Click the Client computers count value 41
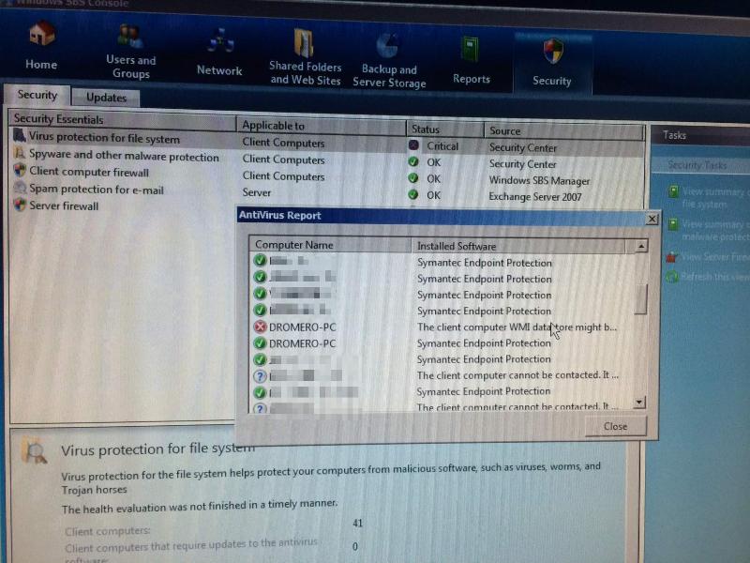This screenshot has height=563, width=750. coord(358,523)
